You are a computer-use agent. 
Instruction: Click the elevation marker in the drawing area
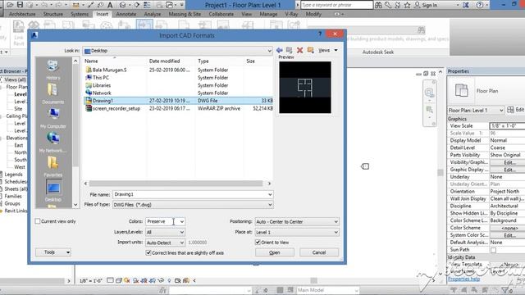coord(365,166)
